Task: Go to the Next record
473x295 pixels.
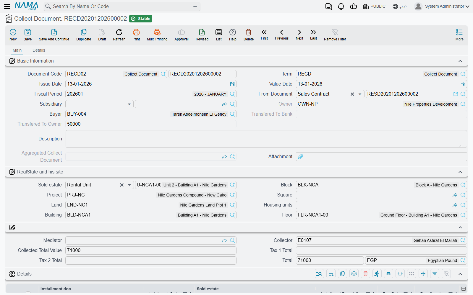Action: click(x=299, y=34)
